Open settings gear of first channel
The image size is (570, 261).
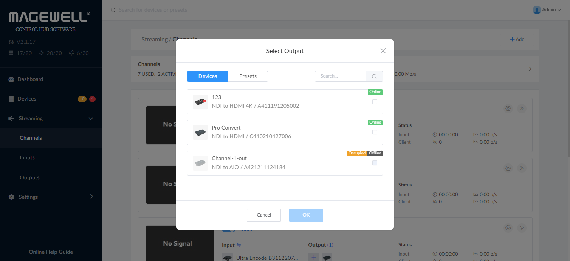pos(508,108)
